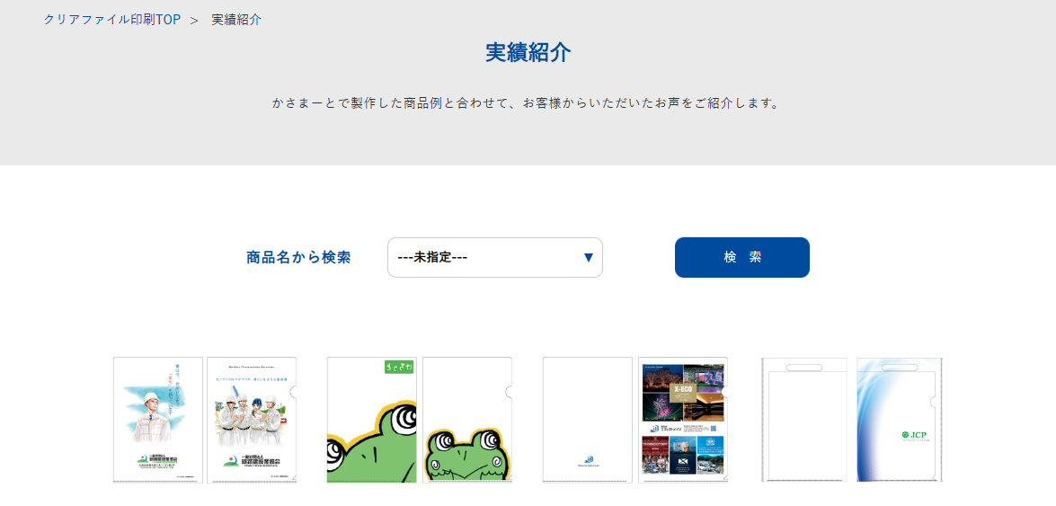Click the dropdown arrow beside ---未指定---
The width and height of the screenshot is (1056, 506).
pyautogui.click(x=588, y=258)
